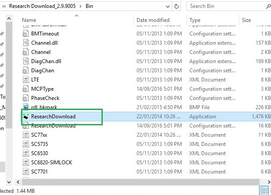Click the BMP File type cell

(199, 107)
